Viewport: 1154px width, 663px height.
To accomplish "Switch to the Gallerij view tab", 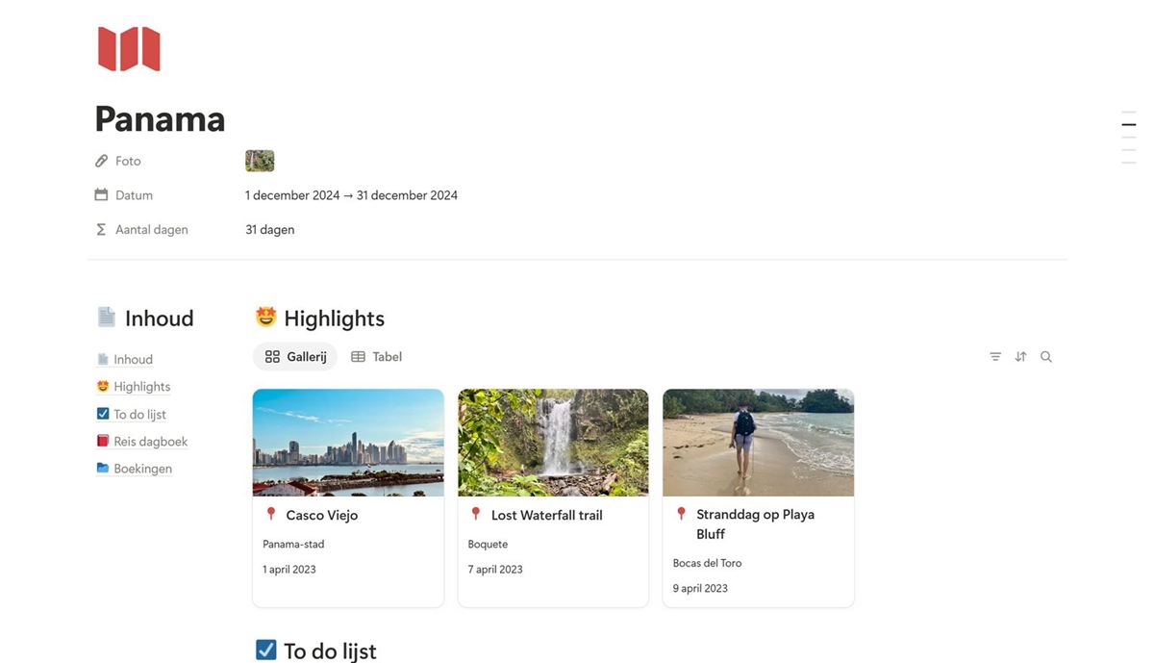I will click(x=295, y=357).
